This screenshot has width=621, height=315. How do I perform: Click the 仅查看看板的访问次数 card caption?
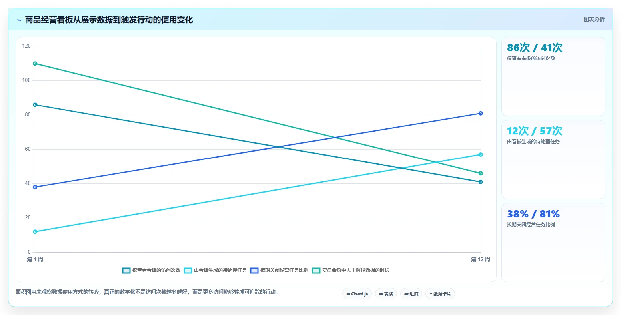[x=531, y=58]
